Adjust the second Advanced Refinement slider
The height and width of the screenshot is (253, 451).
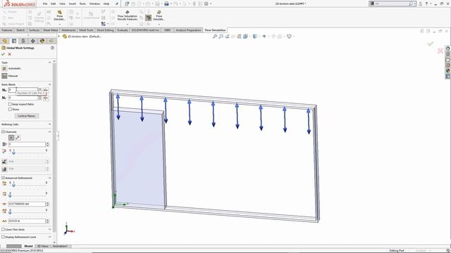click(x=10, y=195)
